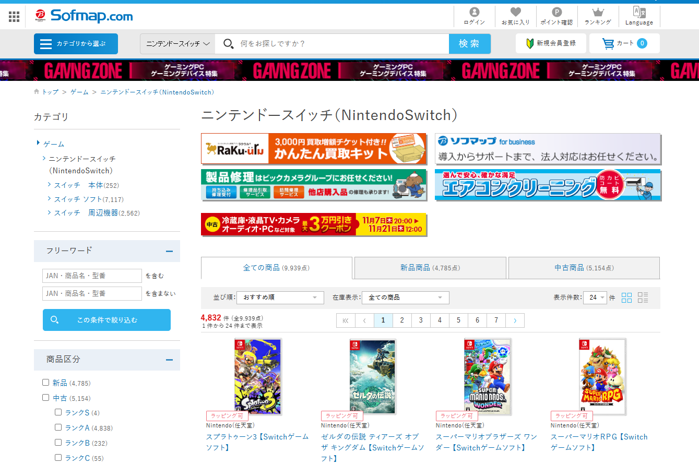The image size is (699, 464).
Task: Click the 製品修理 repair service banner
Action: (314, 185)
